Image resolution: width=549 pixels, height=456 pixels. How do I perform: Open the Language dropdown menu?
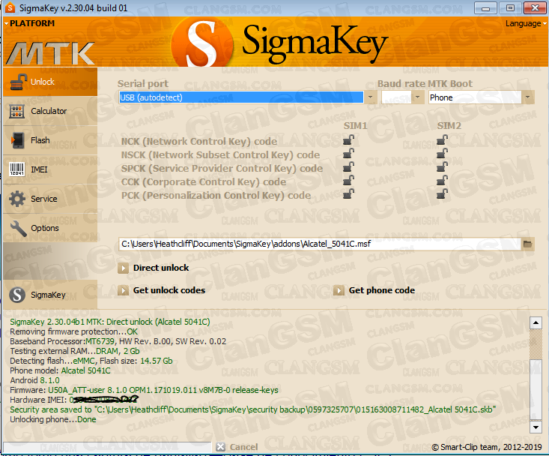click(526, 23)
